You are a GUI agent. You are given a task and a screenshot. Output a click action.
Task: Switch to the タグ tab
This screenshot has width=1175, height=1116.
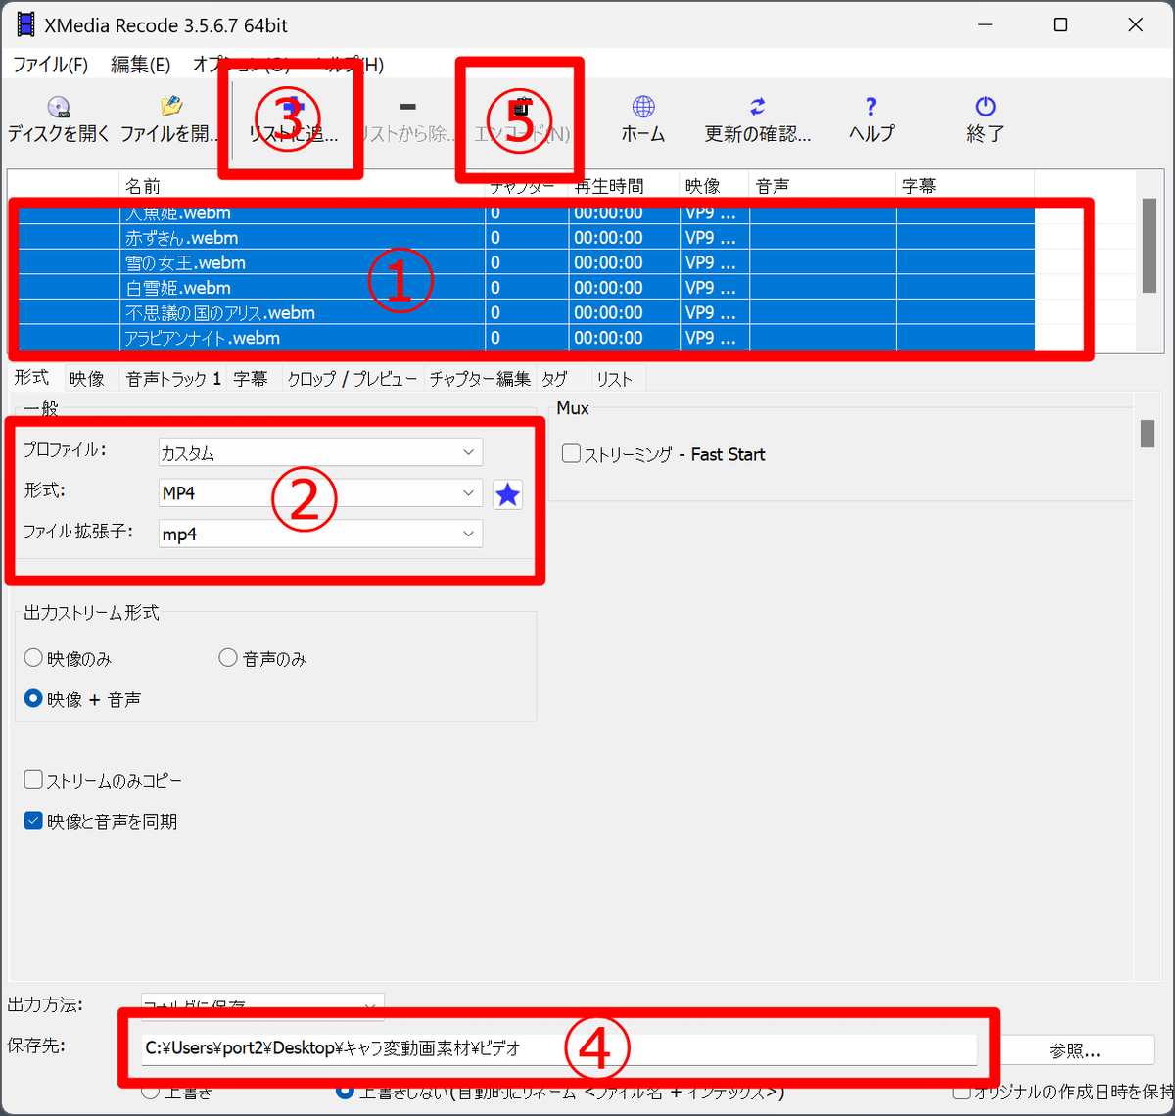[x=554, y=379]
